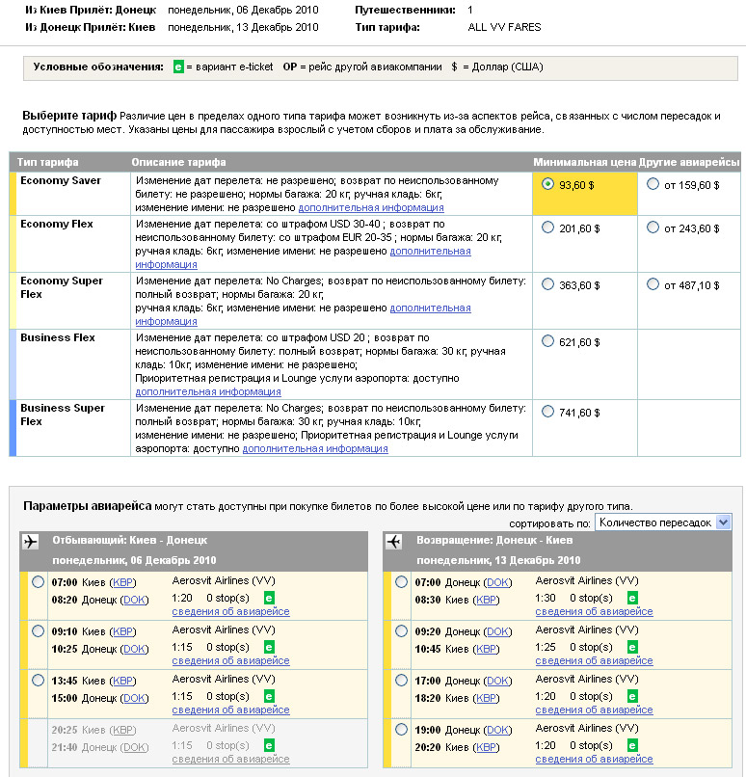This screenshot has height=777, width=746.
Task: Choose the 07:00 Donetsk to Kyiv flight
Action: tap(401, 581)
